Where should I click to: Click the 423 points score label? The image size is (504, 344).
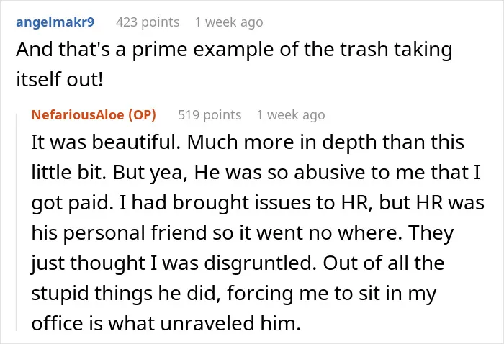click(x=148, y=22)
